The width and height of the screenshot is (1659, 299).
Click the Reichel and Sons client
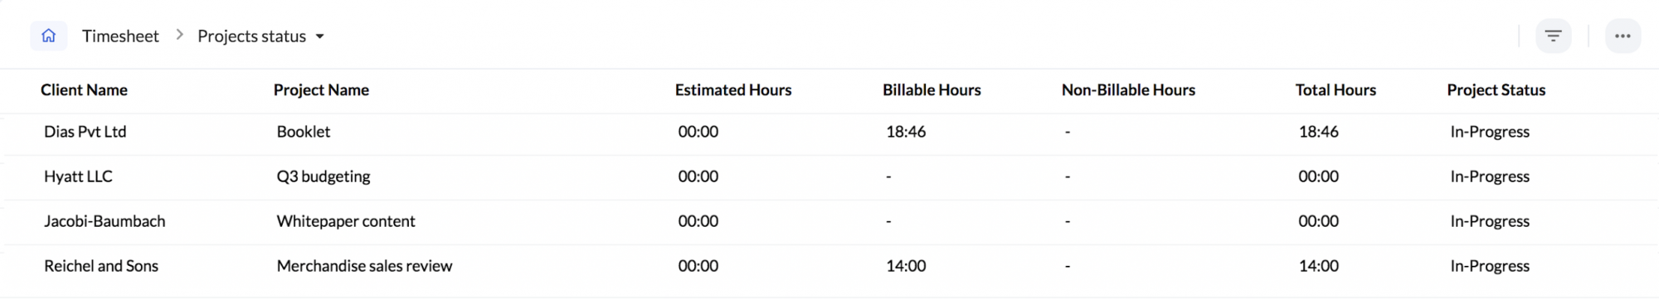click(101, 266)
